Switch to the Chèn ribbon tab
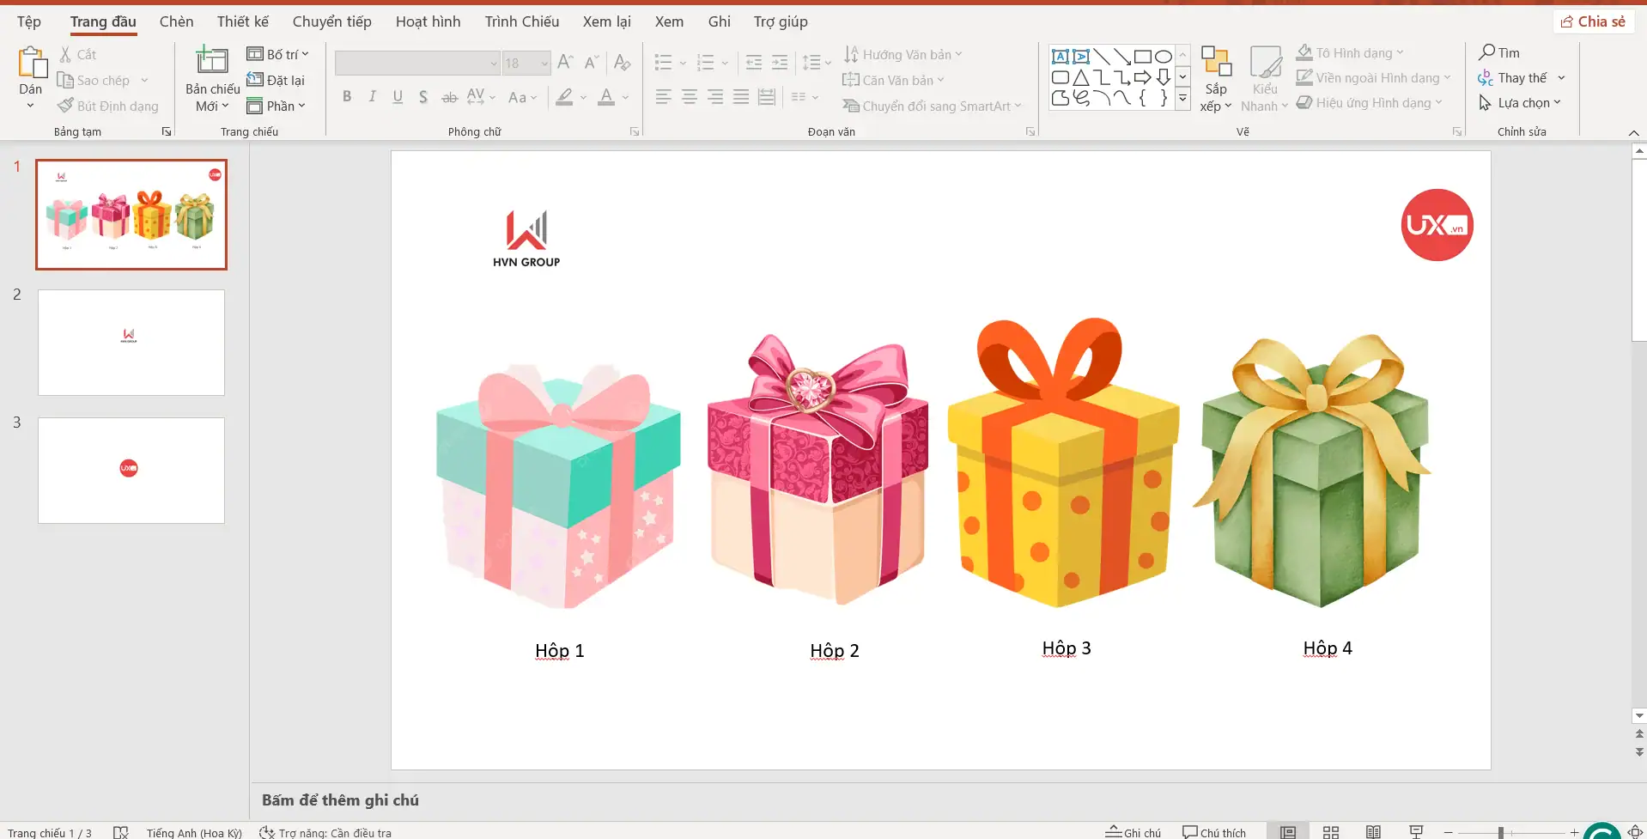1647x839 pixels. (176, 21)
